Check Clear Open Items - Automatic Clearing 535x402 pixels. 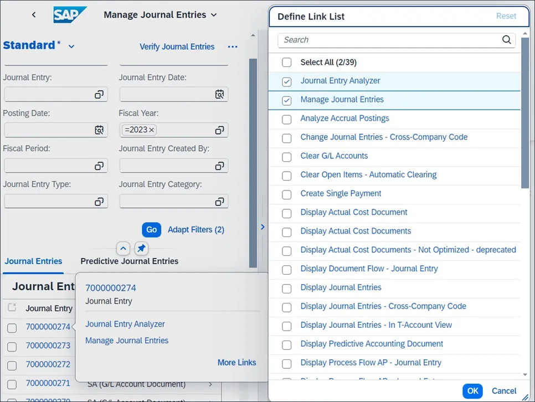(x=287, y=176)
